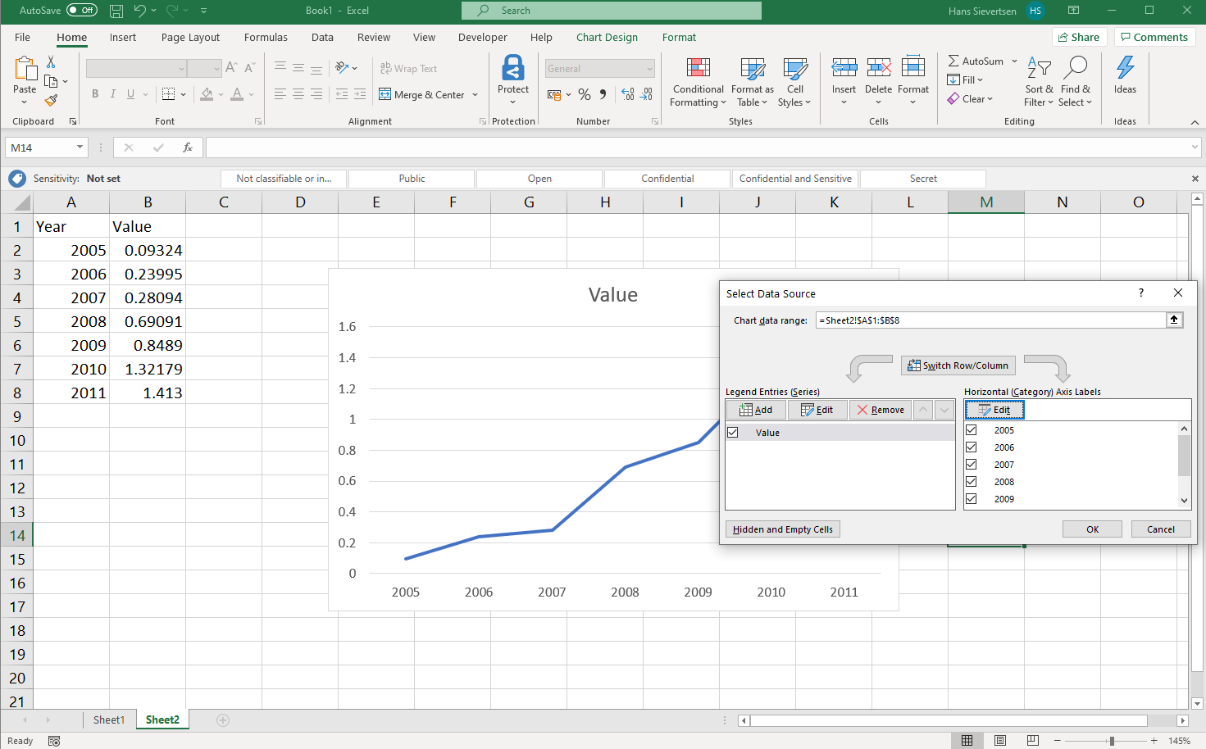Click the Comma Style icon
This screenshot has width=1206, height=749.
pos(603,94)
